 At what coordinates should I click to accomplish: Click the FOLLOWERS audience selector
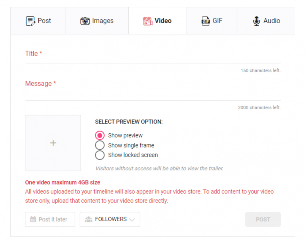pos(110,219)
